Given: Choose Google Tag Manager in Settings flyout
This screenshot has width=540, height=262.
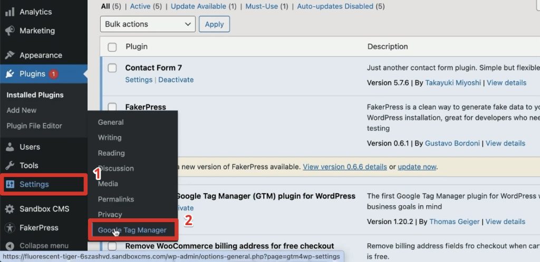Looking at the screenshot, I should [132, 230].
